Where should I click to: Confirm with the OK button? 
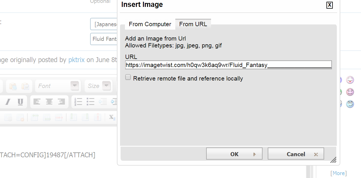click(x=234, y=154)
